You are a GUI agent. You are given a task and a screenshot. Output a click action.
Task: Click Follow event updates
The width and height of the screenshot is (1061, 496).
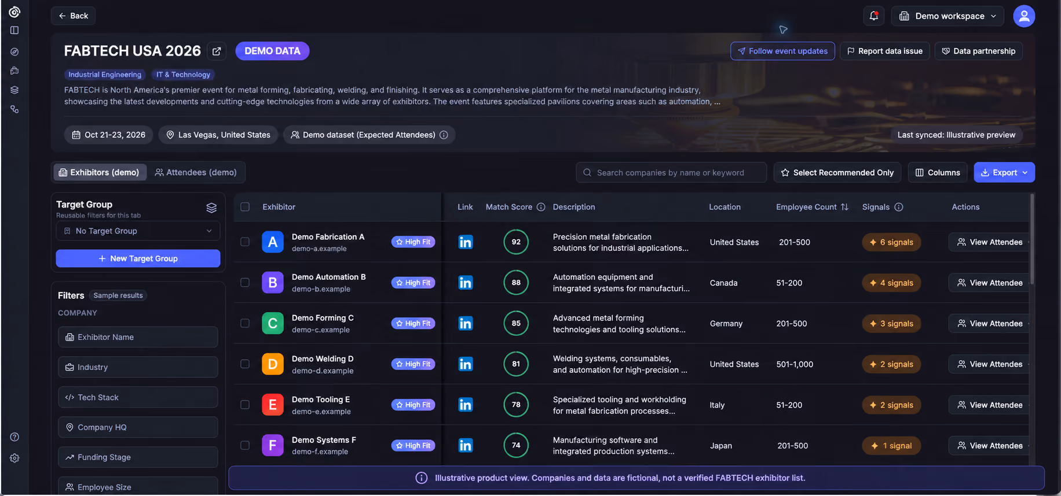(x=782, y=51)
